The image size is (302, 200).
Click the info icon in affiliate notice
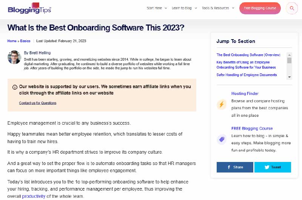[x=15, y=87]
